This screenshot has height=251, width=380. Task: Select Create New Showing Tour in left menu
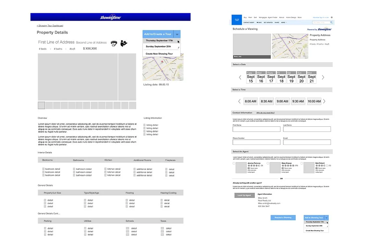coord(161,54)
